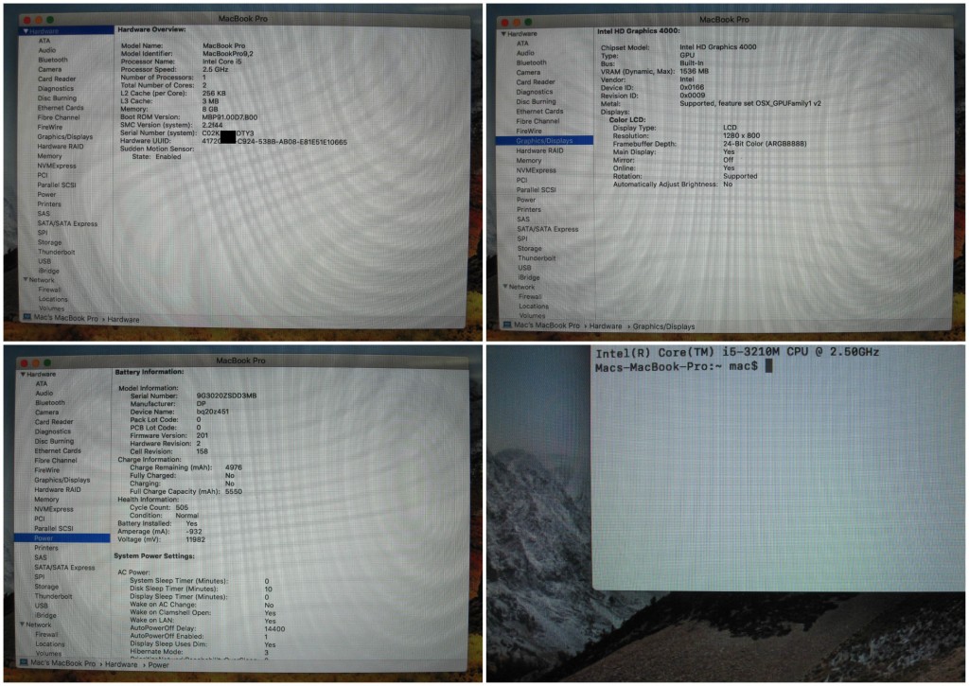This screenshot has width=969, height=686.
Task: Select PCI in Battery Information window sidebar
Action: (x=40, y=519)
